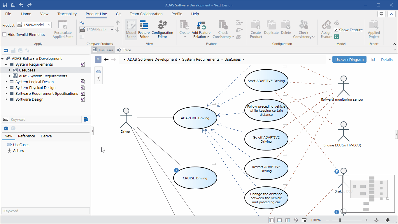Viewport: 398px width, 224px height.
Task: Click the toolbox icon above New tab
Action: click(x=6, y=128)
